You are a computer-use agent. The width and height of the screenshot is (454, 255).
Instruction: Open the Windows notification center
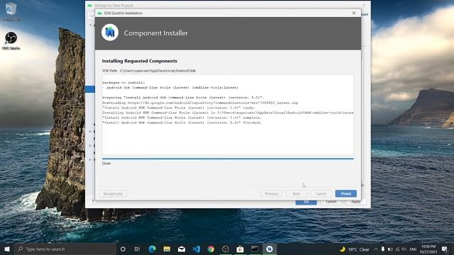point(445,249)
